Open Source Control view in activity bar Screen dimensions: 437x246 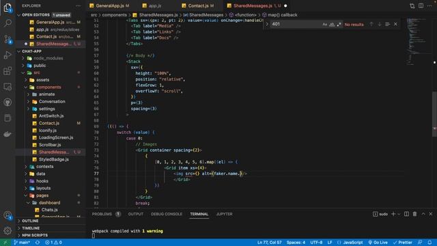[x=8, y=39]
